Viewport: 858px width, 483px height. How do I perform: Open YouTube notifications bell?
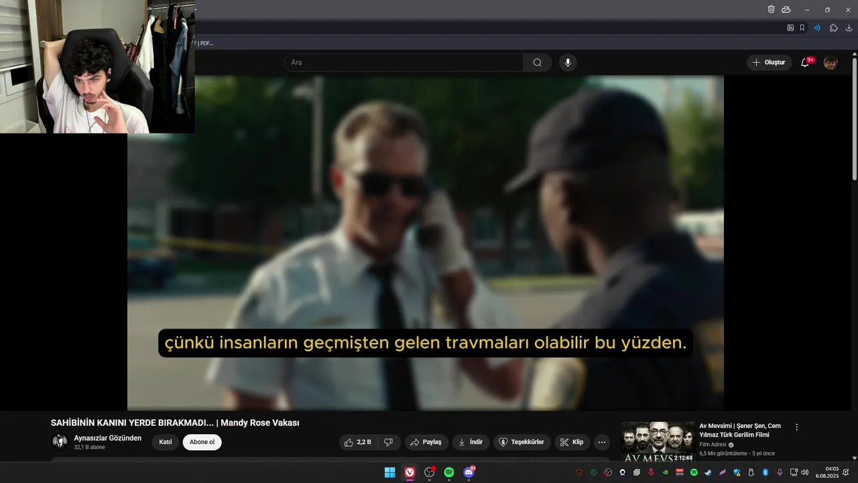click(806, 62)
